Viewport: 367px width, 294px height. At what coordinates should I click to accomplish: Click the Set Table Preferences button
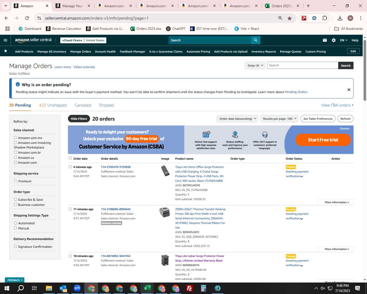[x=318, y=119]
